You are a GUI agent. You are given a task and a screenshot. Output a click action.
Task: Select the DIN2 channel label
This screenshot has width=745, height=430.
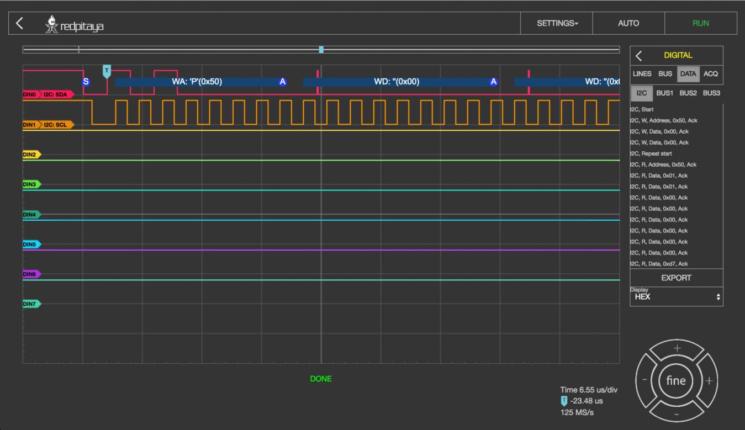[31, 155]
